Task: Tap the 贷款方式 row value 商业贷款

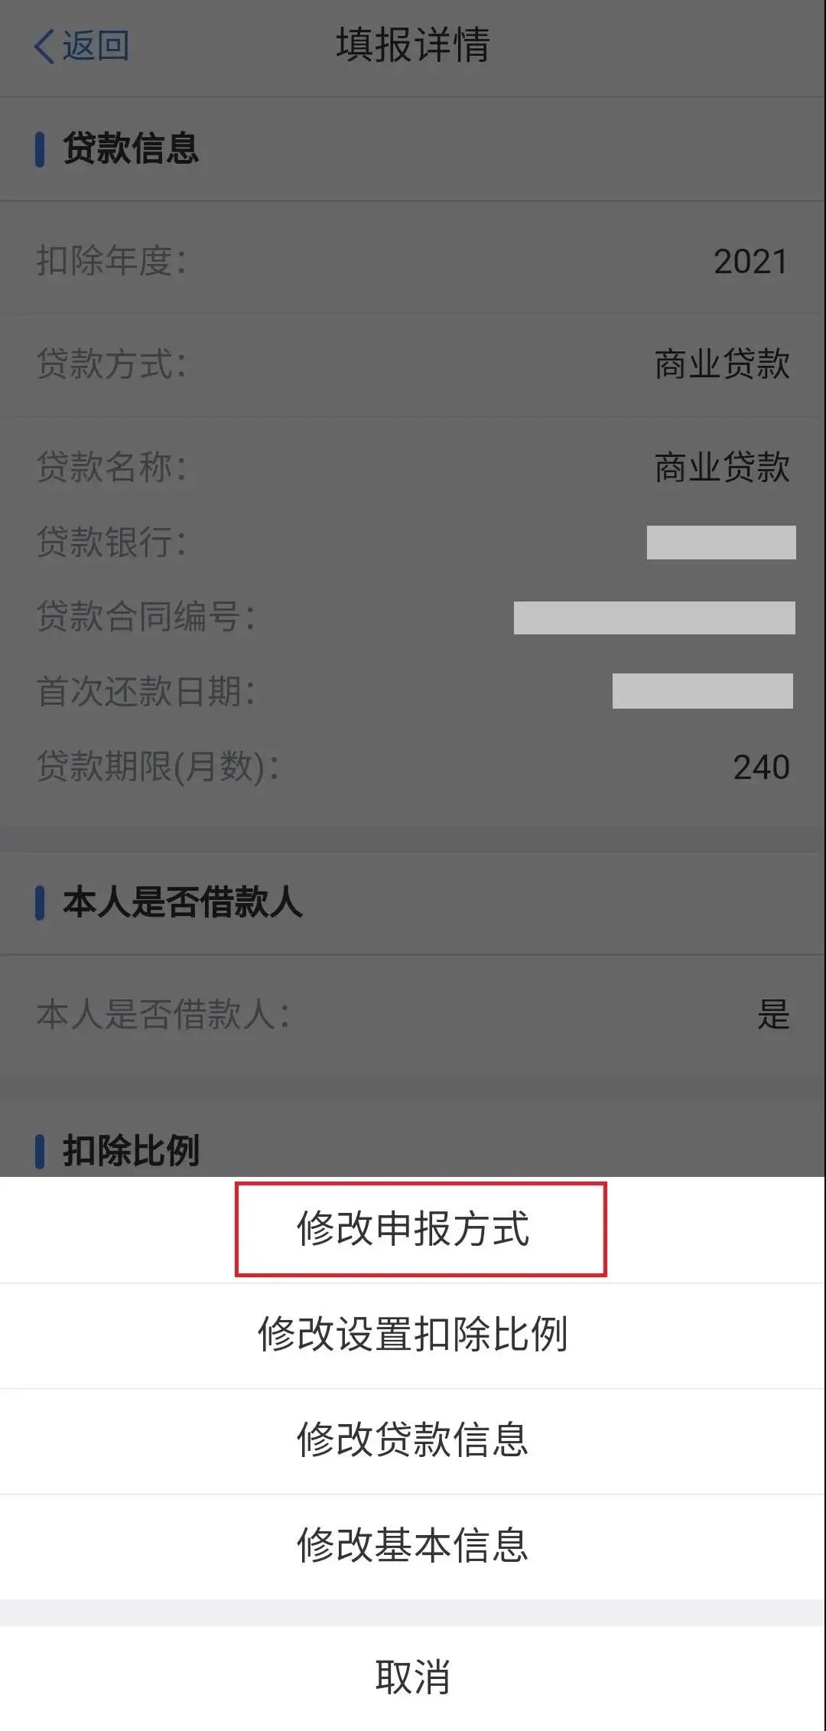Action: tap(722, 364)
